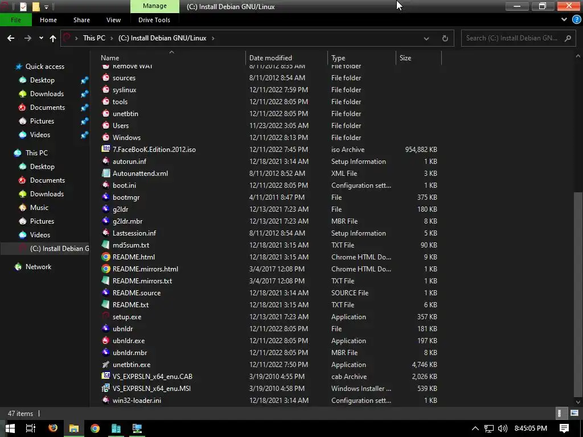The width and height of the screenshot is (583, 437).
Task: Click the taskbar clock 8:45:05 PM
Action: coord(531,428)
